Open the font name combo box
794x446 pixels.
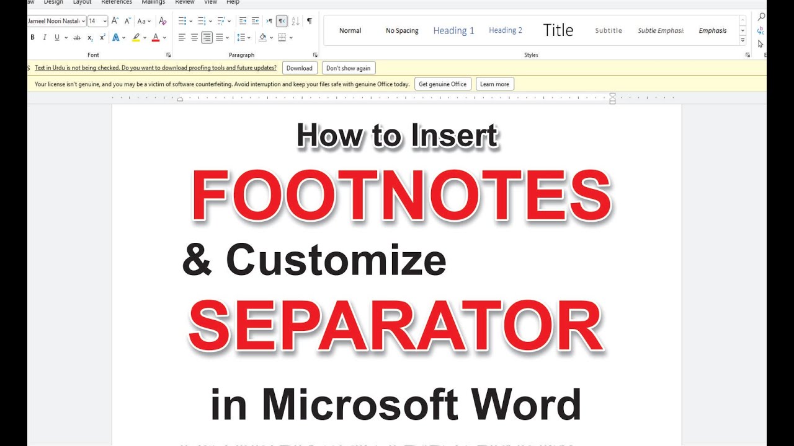[x=56, y=21]
